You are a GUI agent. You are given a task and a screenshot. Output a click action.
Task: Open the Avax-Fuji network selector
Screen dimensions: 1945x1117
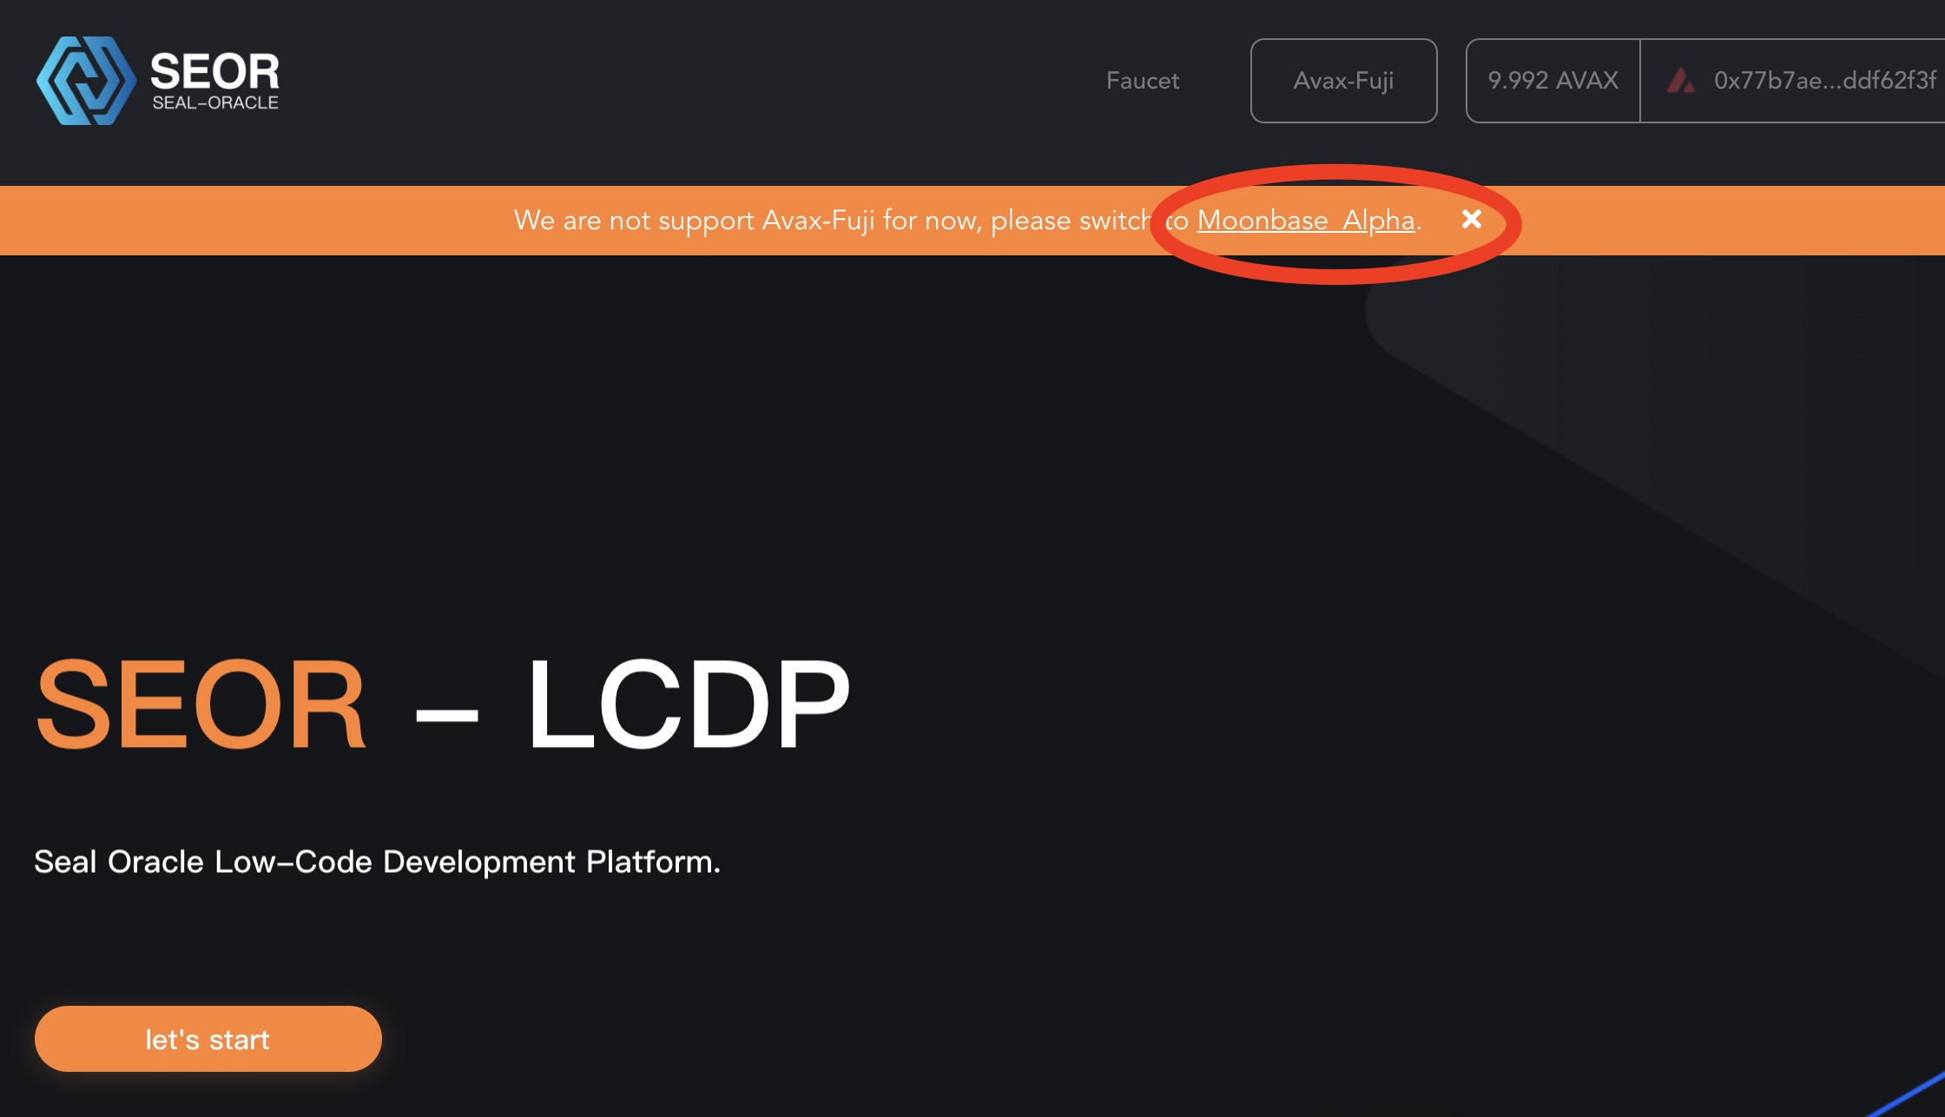pos(1343,81)
